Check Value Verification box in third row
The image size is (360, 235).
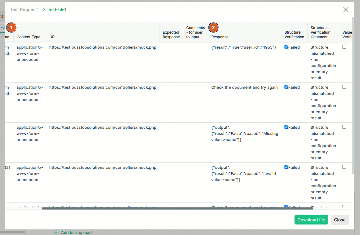344,127
